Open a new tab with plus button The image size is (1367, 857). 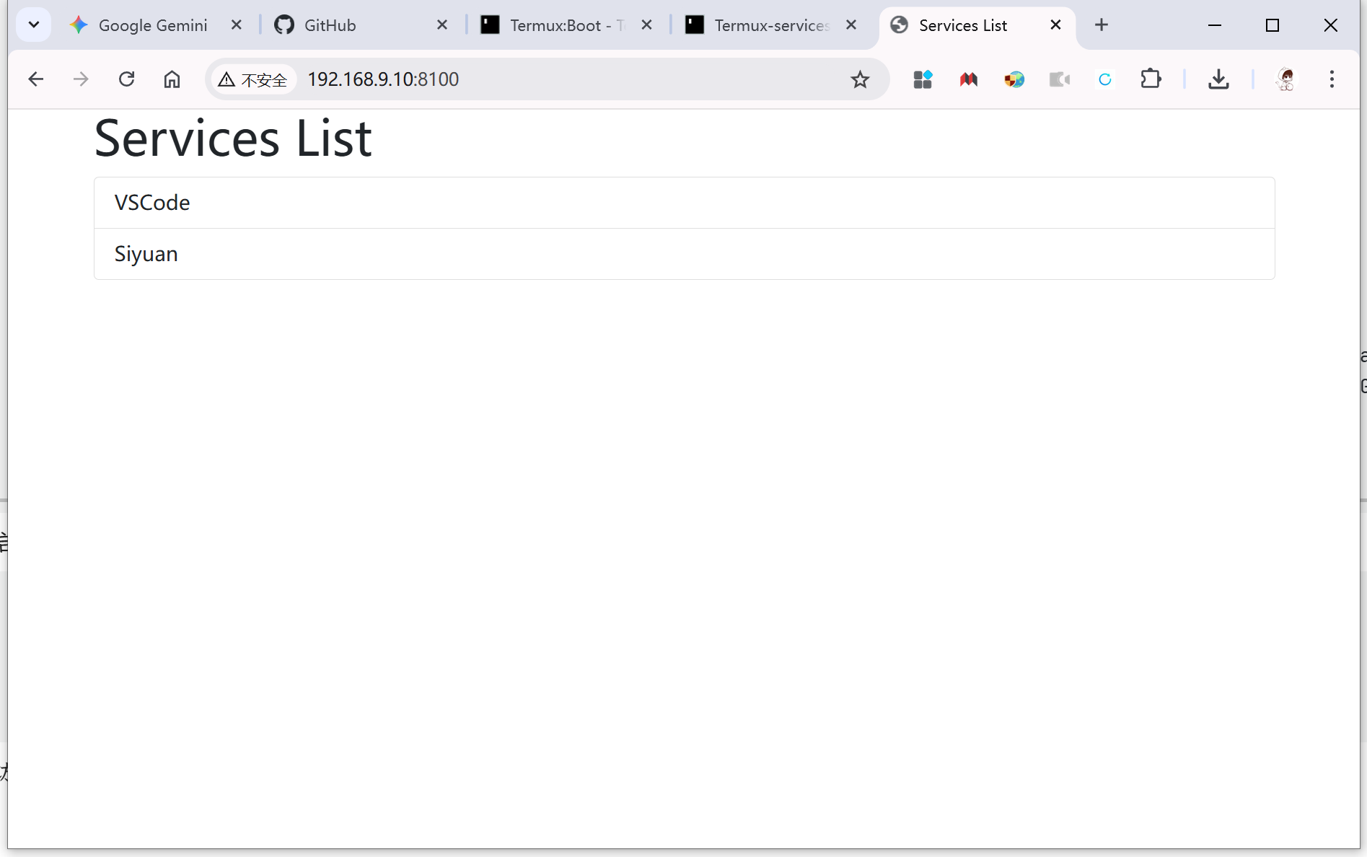[x=1102, y=25]
